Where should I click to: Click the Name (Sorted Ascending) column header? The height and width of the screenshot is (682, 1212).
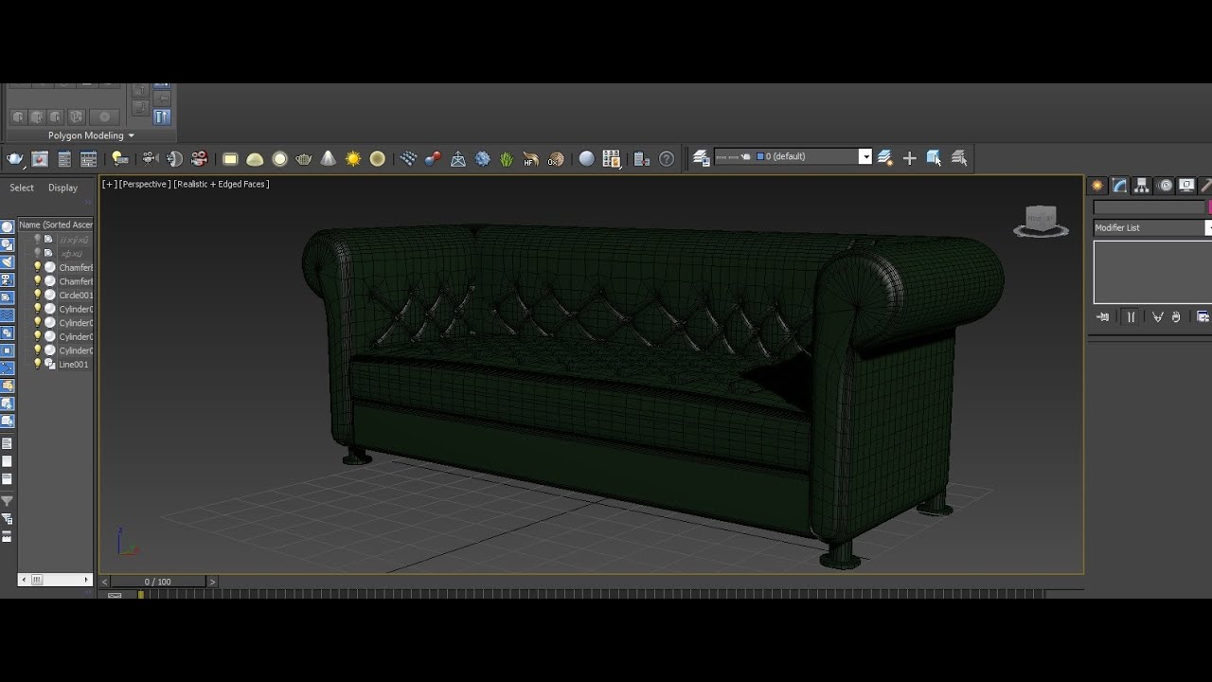[56, 225]
